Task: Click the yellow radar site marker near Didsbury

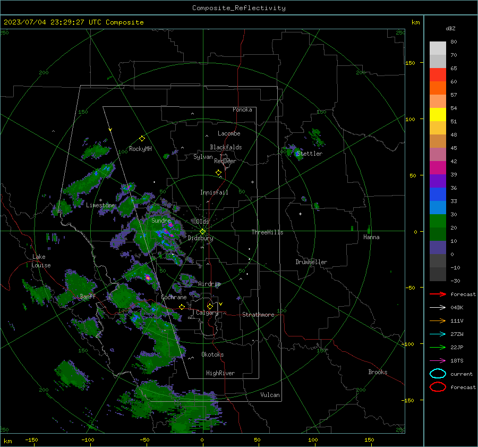Action: (203, 231)
